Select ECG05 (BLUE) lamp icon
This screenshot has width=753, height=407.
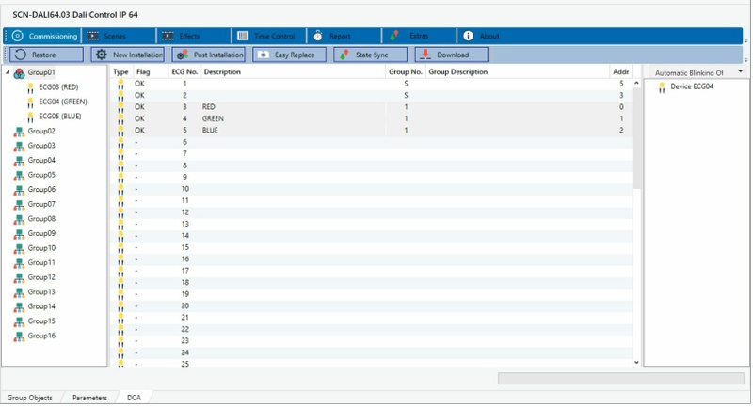(x=31, y=117)
